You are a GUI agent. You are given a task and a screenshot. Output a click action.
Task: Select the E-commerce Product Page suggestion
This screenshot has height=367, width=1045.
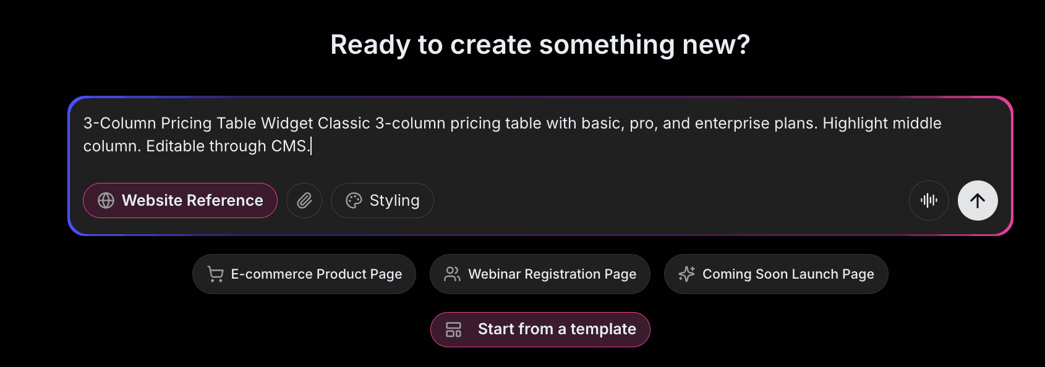(304, 274)
